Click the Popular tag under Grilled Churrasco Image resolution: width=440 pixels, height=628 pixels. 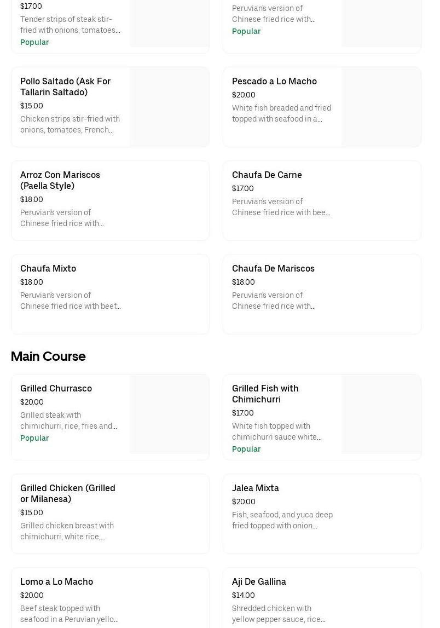click(34, 438)
